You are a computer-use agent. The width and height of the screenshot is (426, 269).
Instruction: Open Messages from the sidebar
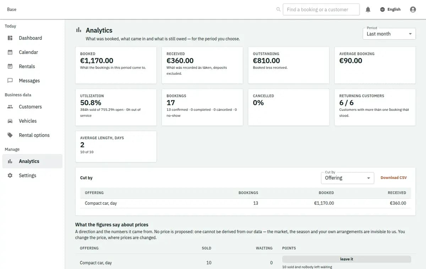32,81
